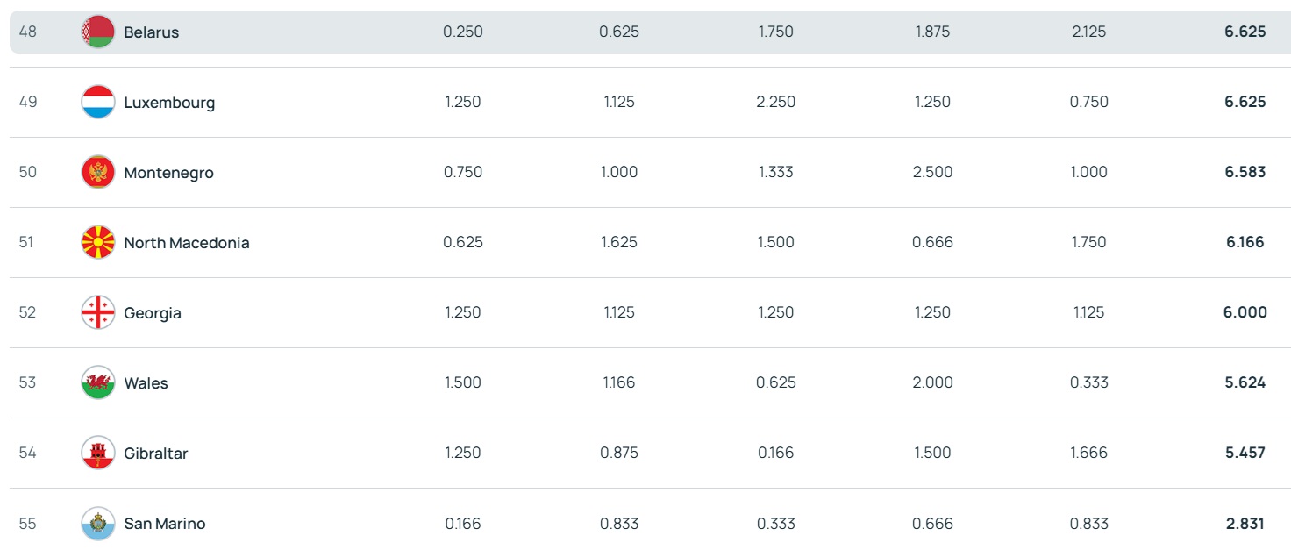Click the Luxembourg flag icon
Viewport: 1291px width, 550px height.
[x=97, y=102]
